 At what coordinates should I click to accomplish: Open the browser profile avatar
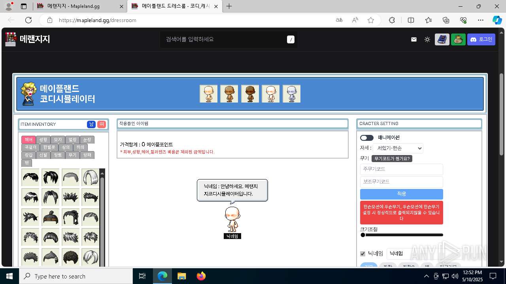(9, 6)
